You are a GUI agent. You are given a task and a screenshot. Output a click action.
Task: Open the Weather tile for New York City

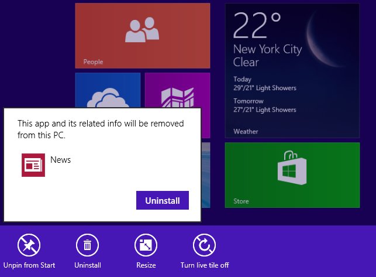(x=292, y=71)
